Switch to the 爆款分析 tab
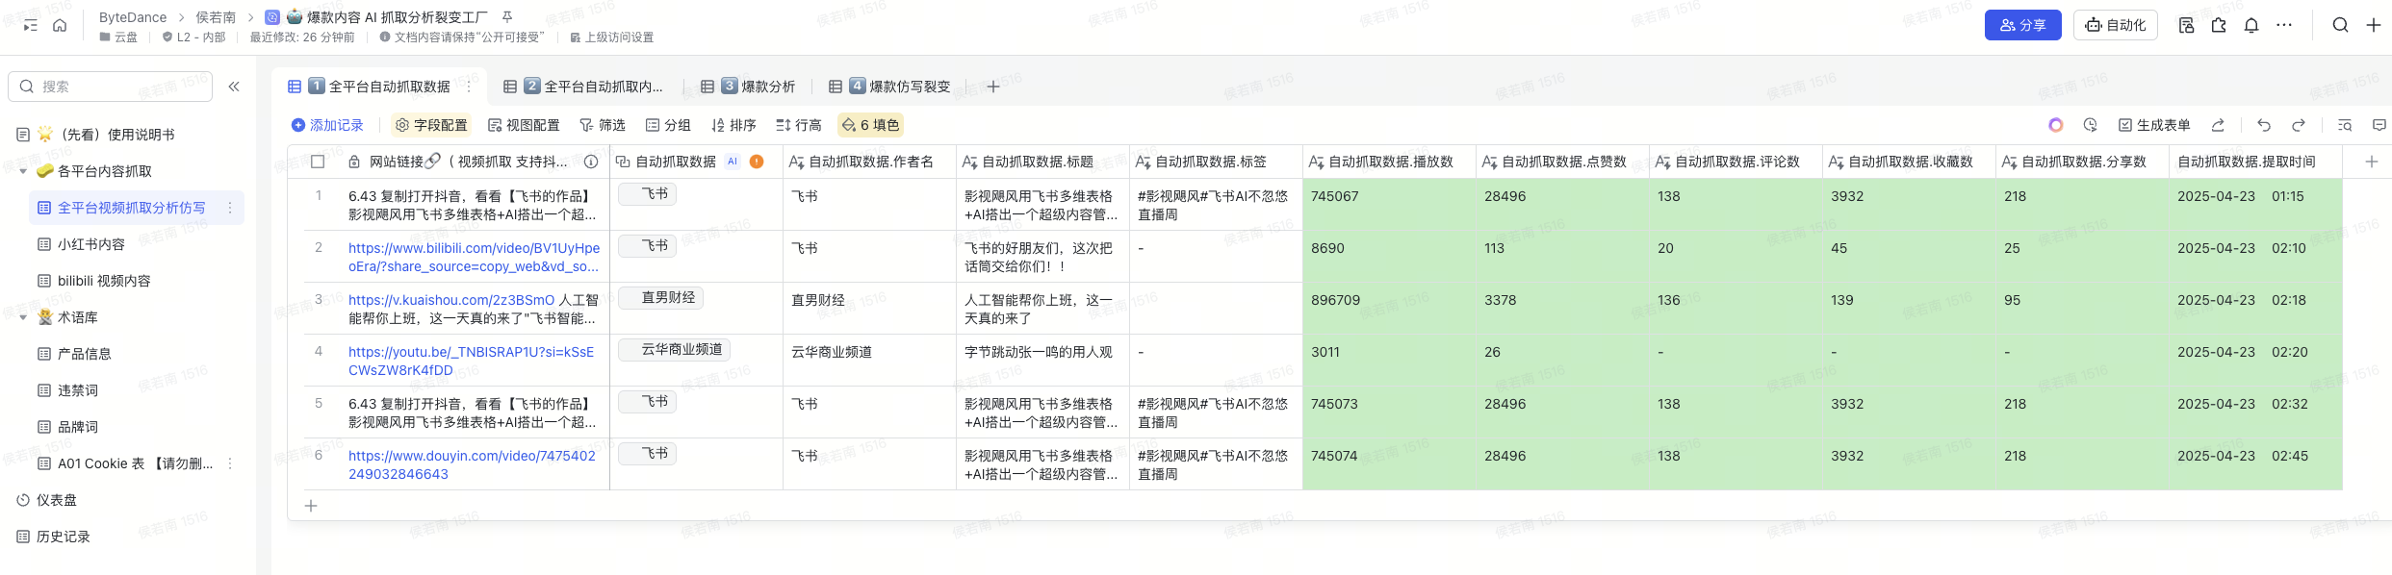 tap(758, 87)
